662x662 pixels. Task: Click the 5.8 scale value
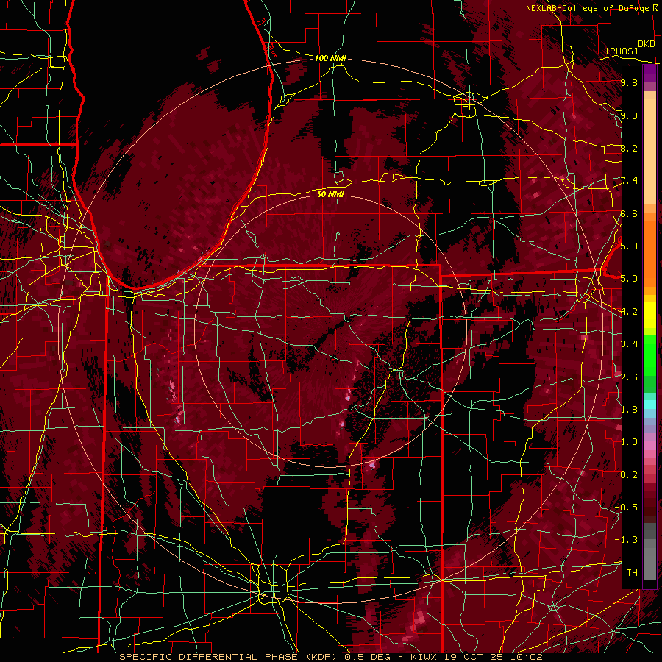pyautogui.click(x=629, y=246)
